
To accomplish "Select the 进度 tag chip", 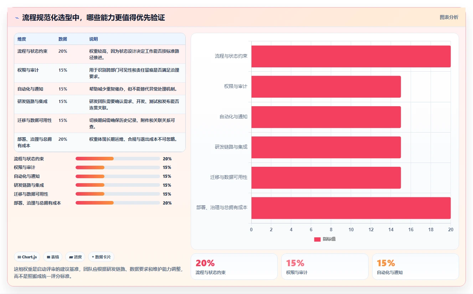I will [75, 257].
